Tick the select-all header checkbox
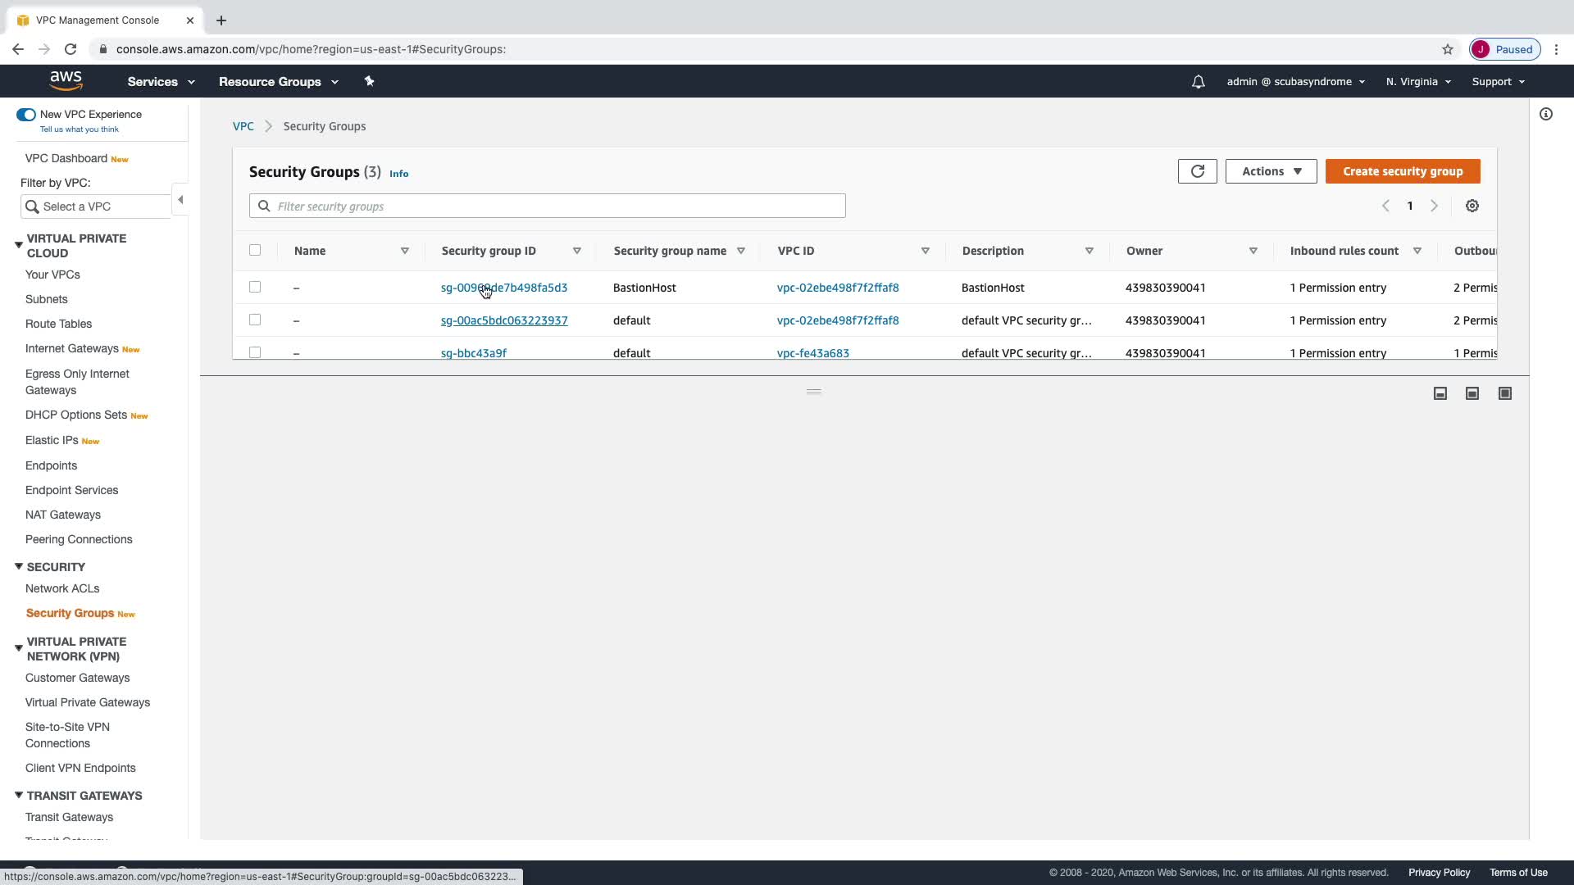Screen dimensions: 1574x885 tap(255, 251)
